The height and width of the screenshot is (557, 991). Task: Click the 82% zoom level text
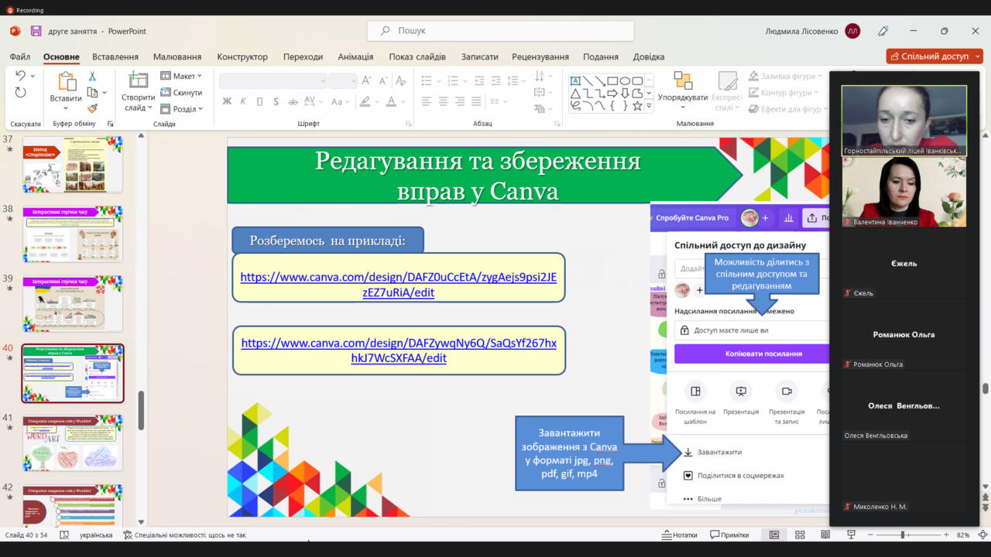point(963,535)
